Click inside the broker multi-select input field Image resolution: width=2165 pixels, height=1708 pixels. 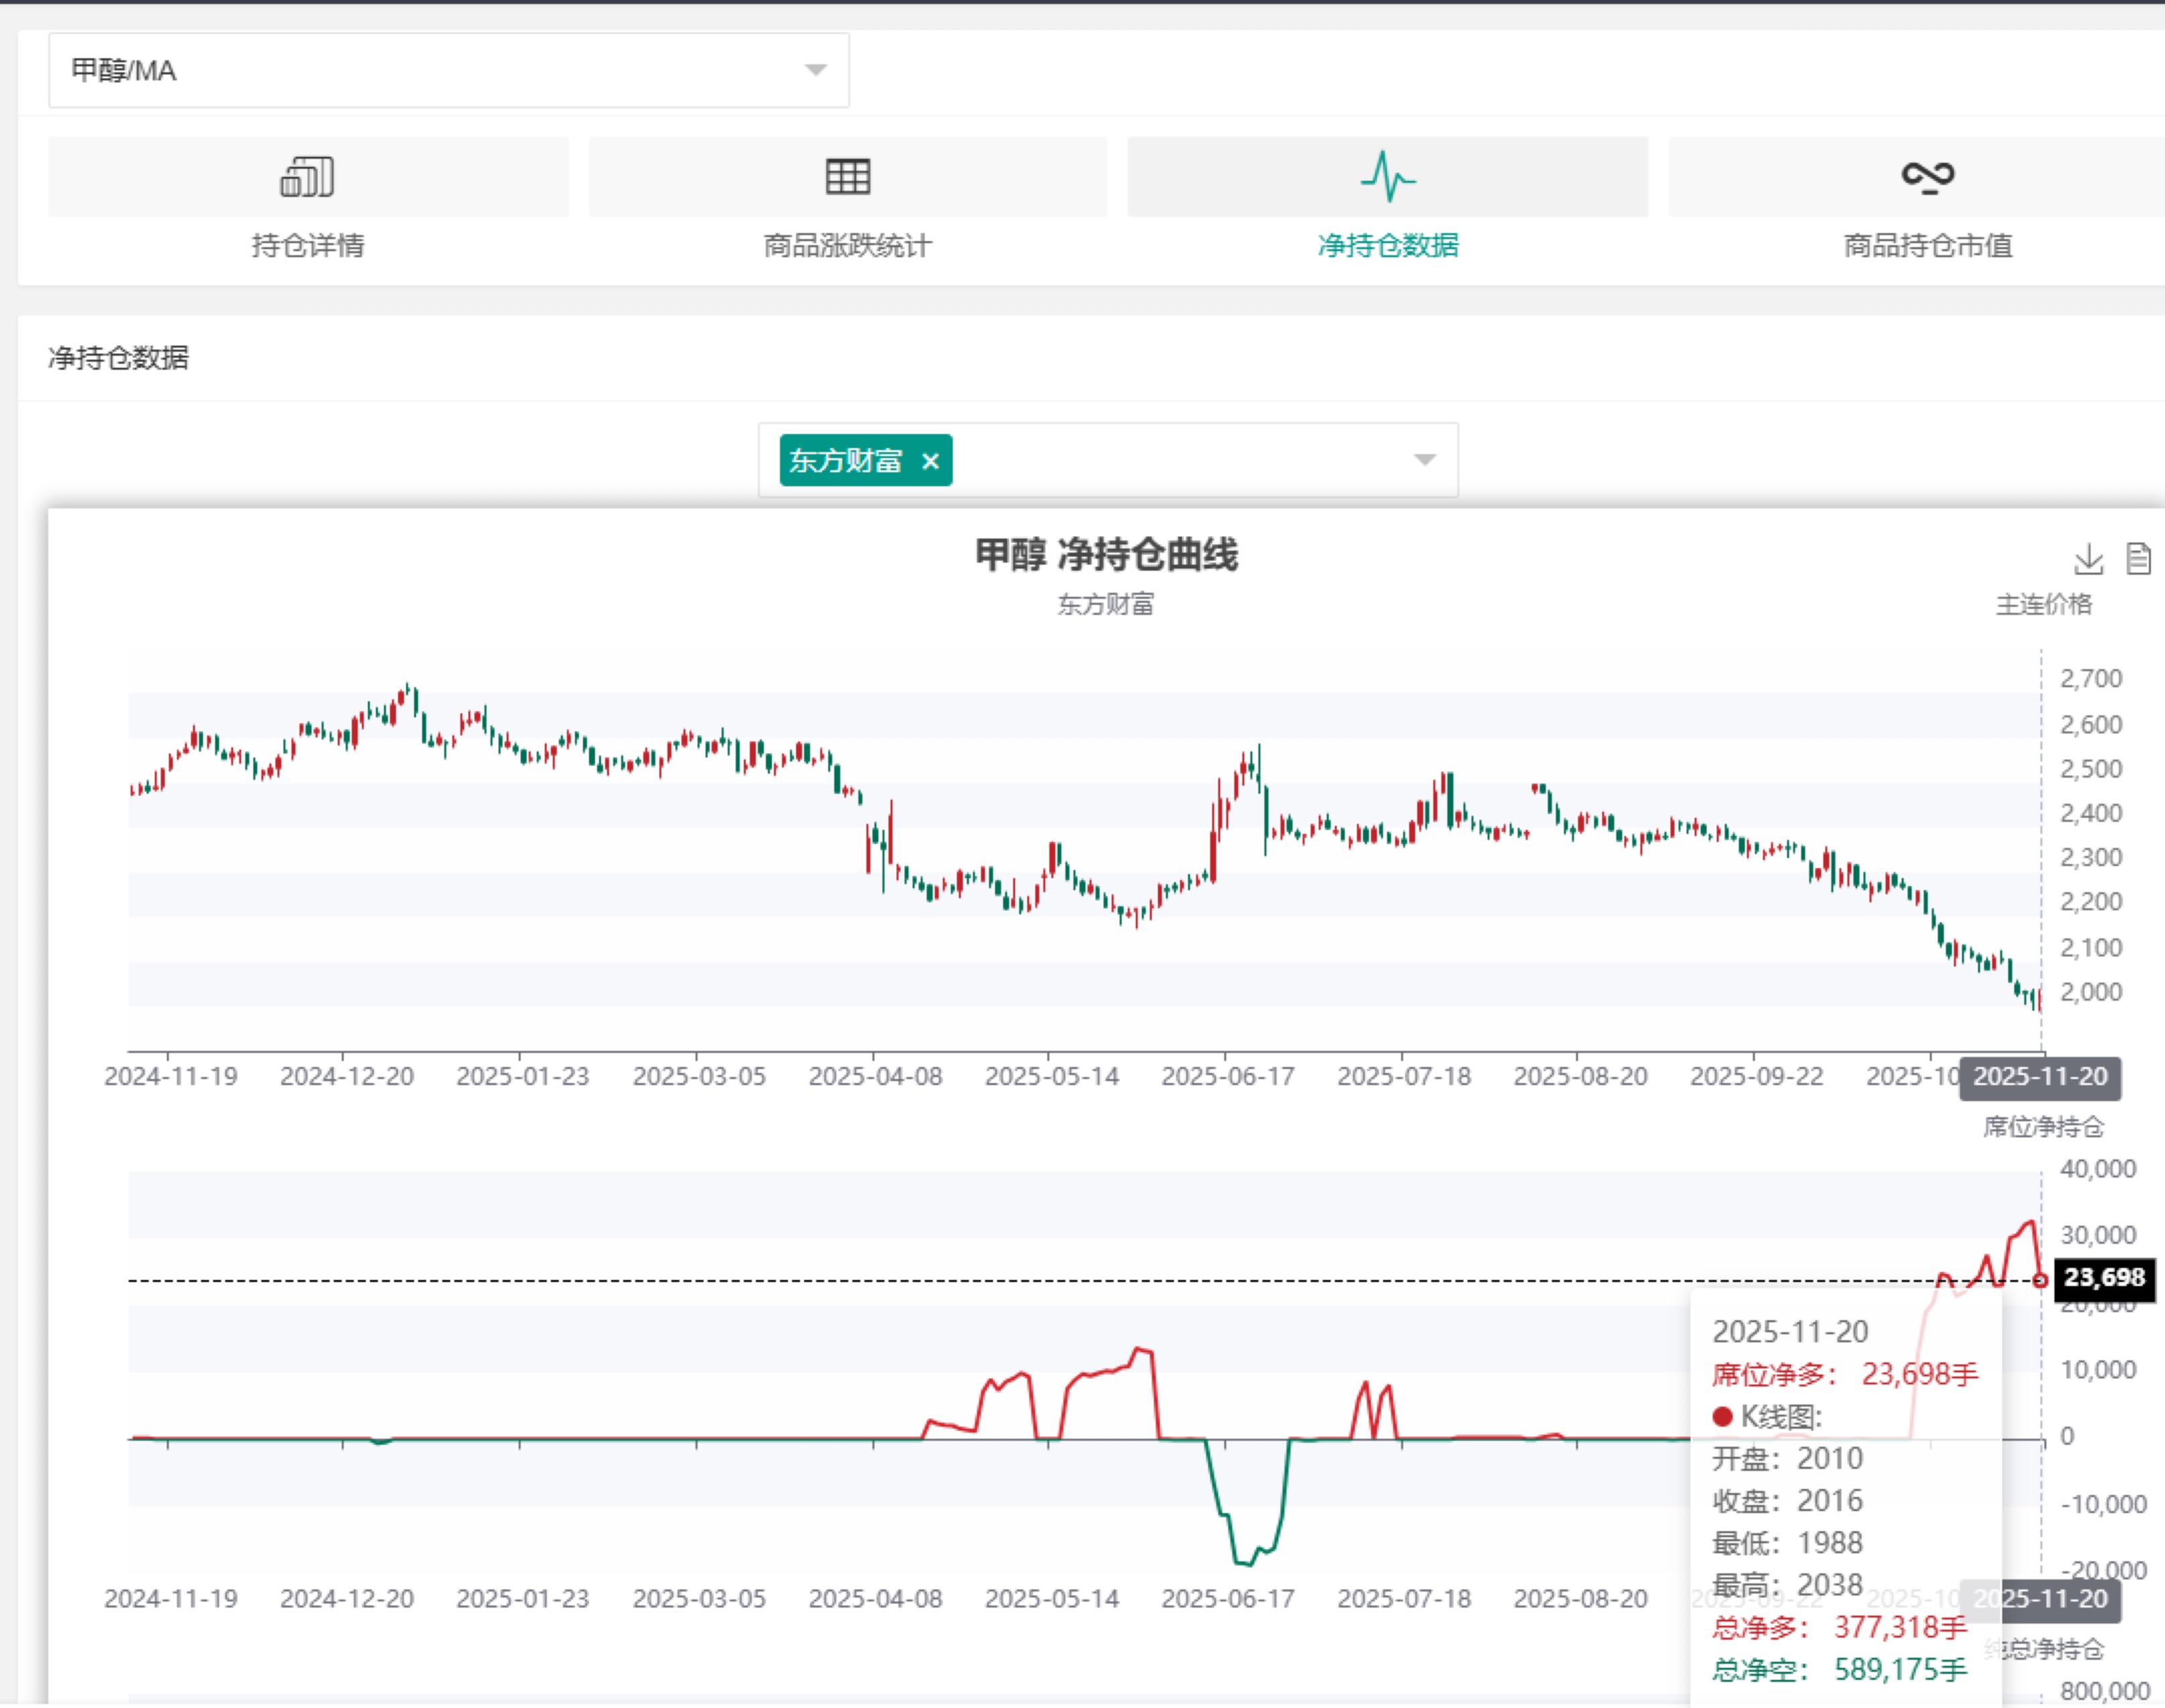click(x=1181, y=460)
